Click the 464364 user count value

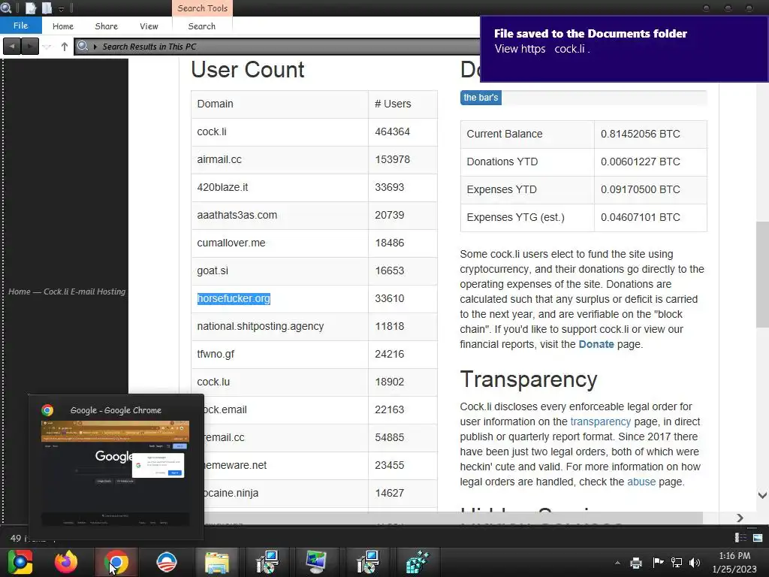coord(392,132)
